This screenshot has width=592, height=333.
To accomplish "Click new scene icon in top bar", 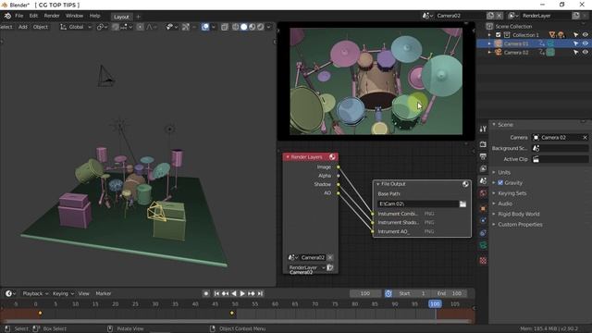I will click(490, 16).
